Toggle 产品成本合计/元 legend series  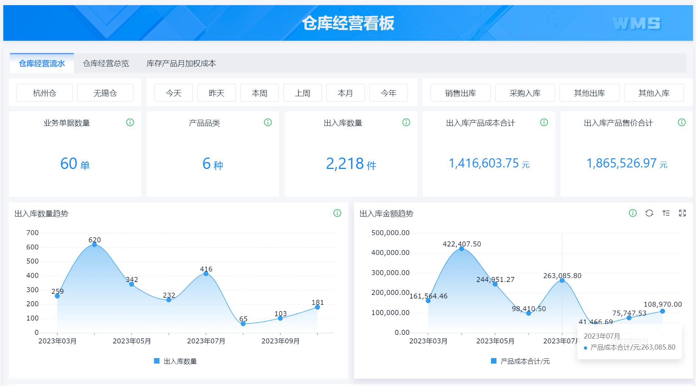click(x=521, y=361)
